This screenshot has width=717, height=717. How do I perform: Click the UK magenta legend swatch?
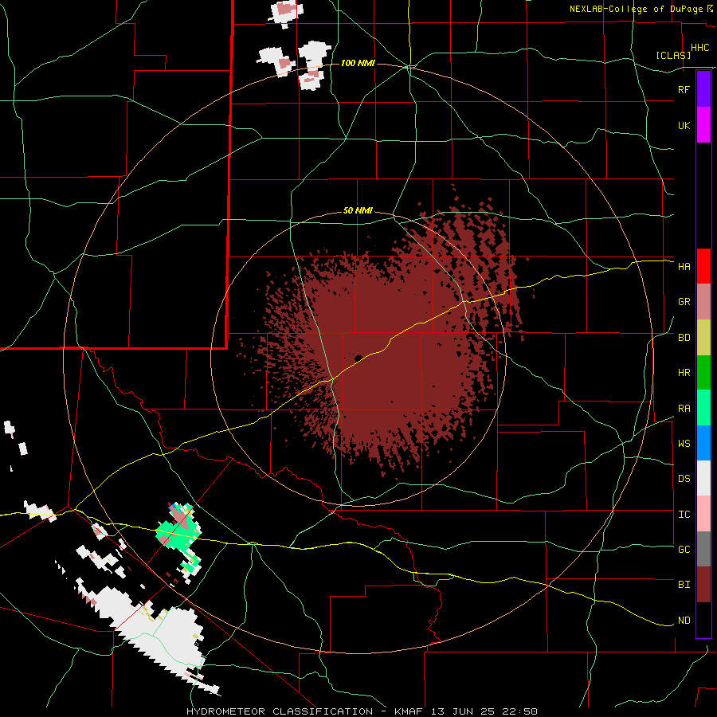tap(703, 125)
